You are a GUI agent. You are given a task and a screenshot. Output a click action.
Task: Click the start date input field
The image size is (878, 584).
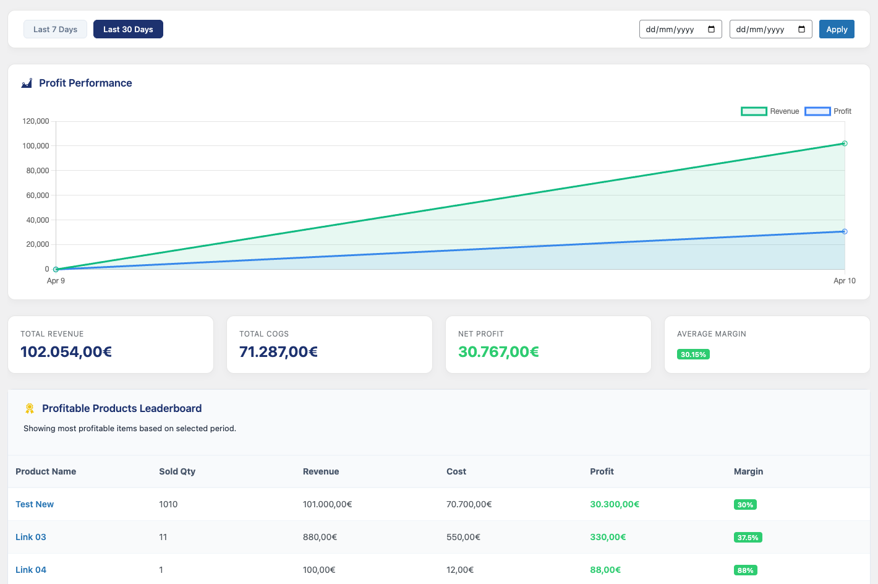[x=671, y=30]
